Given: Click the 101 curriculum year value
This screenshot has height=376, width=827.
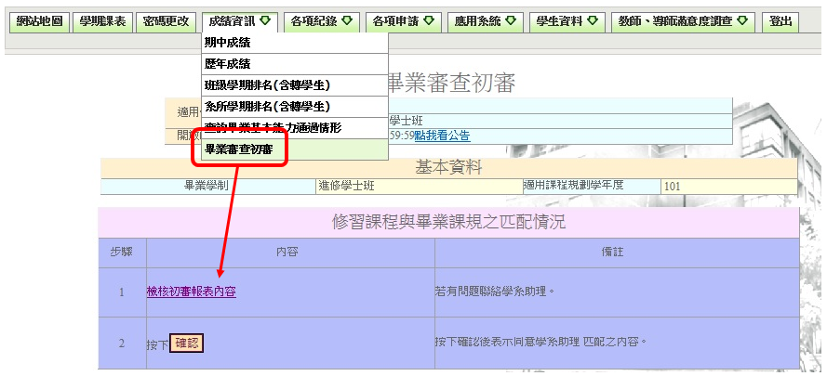Looking at the screenshot, I should pyautogui.click(x=728, y=186).
